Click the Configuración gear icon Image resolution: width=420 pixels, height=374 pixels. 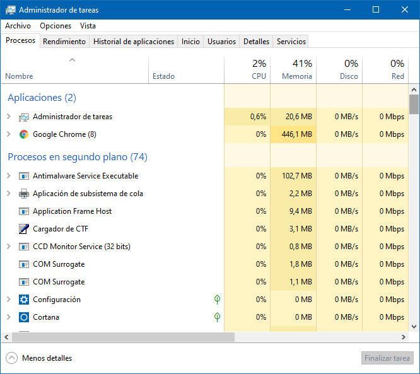pyautogui.click(x=23, y=300)
